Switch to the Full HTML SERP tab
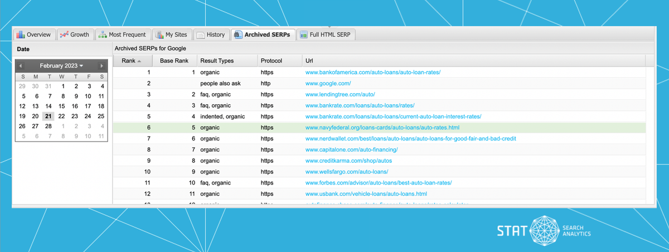669x252 pixels. (x=326, y=35)
